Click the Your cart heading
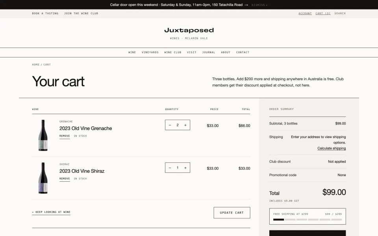Viewport: 378px width, 236px height. [x=58, y=81]
